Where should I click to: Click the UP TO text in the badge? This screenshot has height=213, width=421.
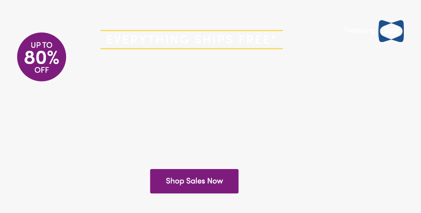42,45
